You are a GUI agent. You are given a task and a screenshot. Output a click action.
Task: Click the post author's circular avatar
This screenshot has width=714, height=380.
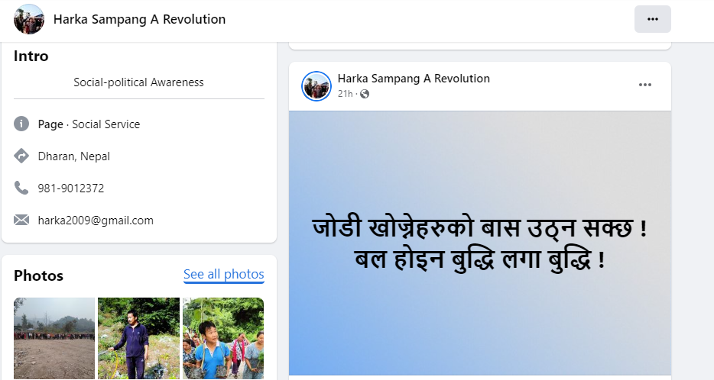pyautogui.click(x=316, y=86)
